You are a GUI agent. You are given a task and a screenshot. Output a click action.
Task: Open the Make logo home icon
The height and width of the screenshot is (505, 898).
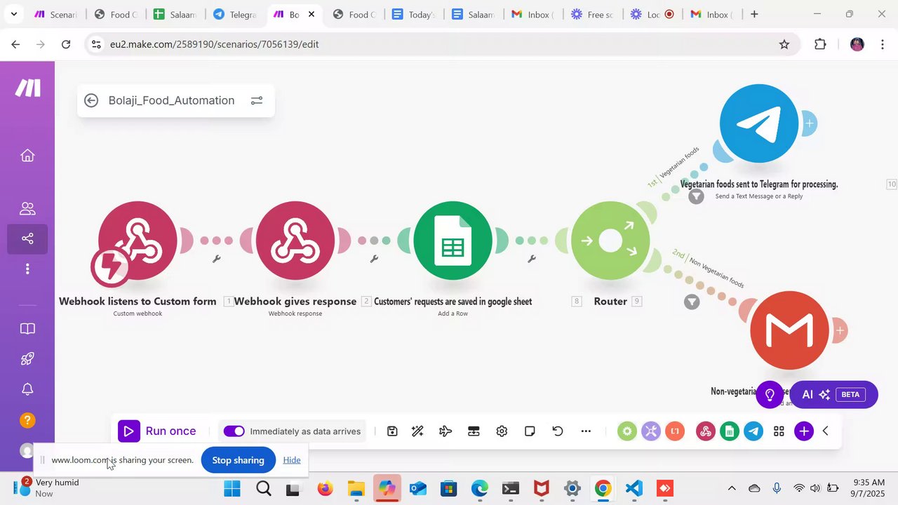pos(28,88)
